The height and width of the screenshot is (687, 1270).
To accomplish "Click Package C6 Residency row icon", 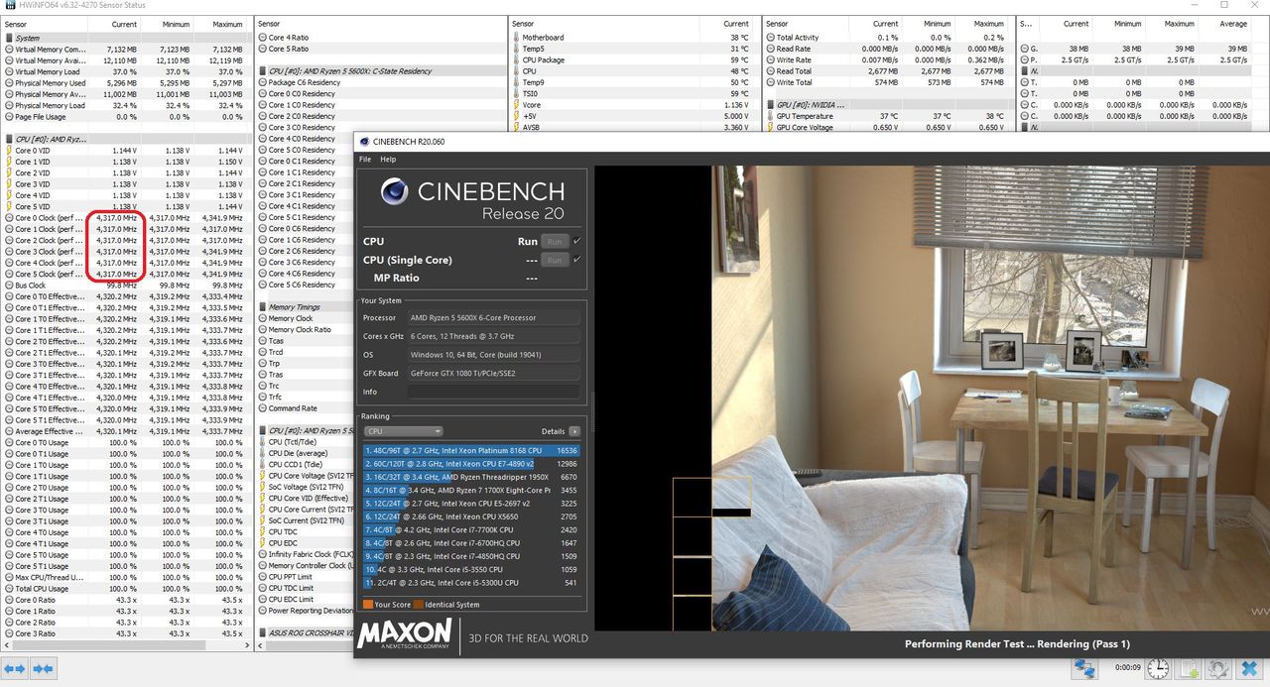I will (x=262, y=82).
